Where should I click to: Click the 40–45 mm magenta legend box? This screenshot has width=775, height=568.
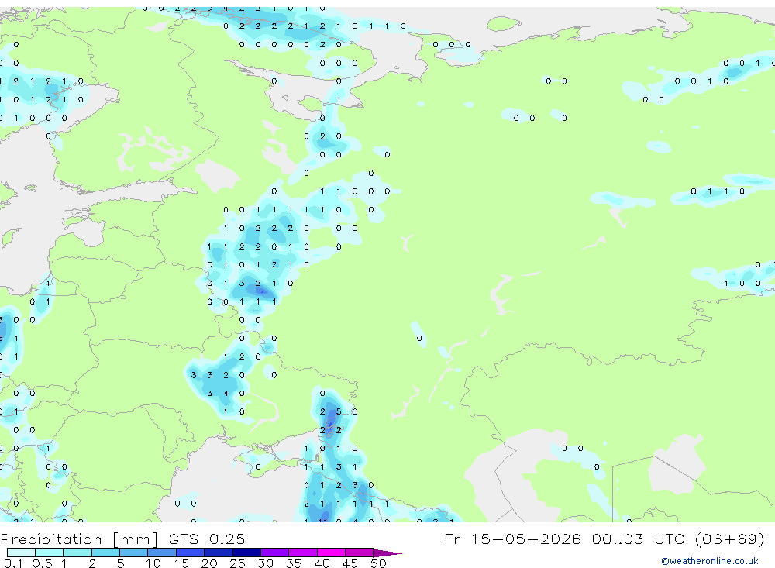coord(331,553)
